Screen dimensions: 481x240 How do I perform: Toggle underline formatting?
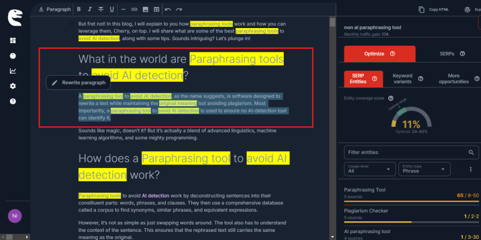click(x=111, y=9)
